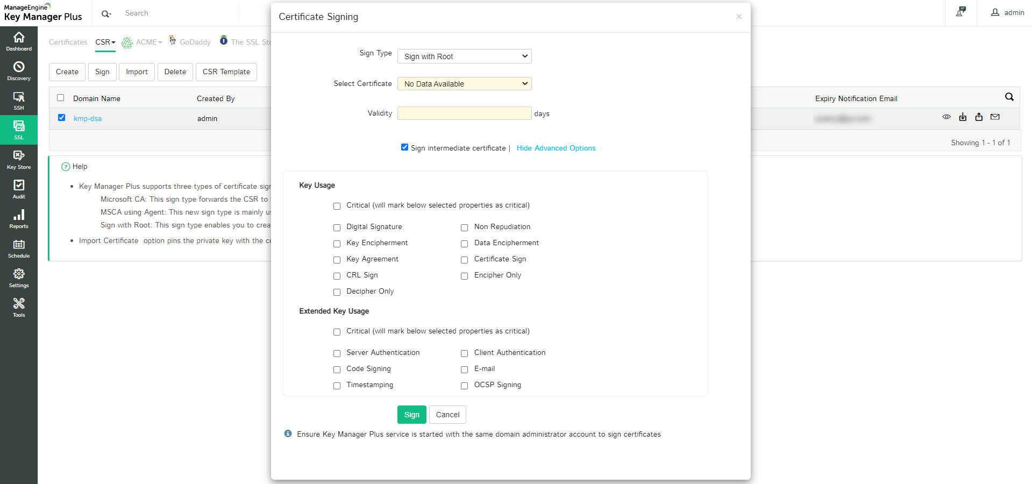Click the Validity days input field
Screen dimensions: 1032x484
click(464, 113)
